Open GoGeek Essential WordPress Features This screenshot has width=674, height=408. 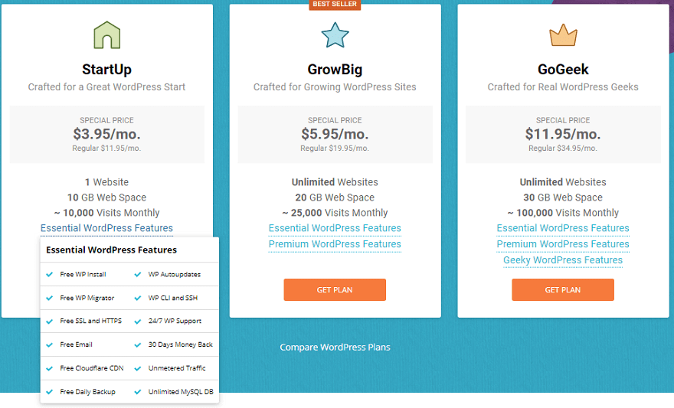coord(563,228)
